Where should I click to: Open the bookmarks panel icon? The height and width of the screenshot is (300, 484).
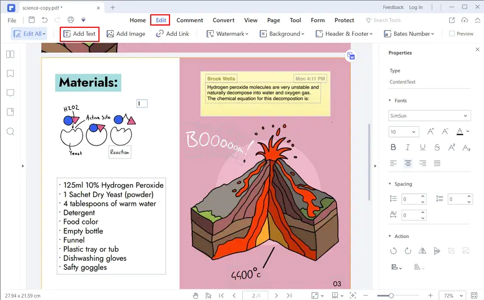[x=10, y=74]
